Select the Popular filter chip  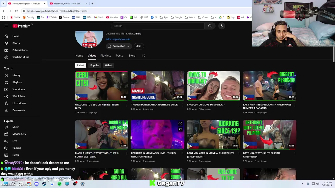[94, 65]
